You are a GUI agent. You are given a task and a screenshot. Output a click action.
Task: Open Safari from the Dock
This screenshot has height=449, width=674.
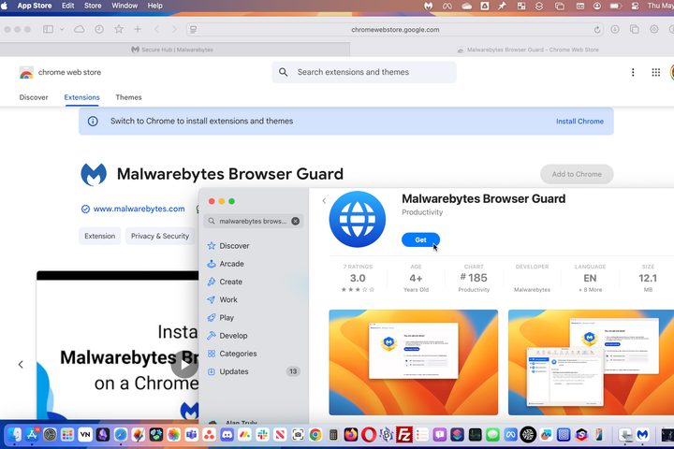[121, 435]
